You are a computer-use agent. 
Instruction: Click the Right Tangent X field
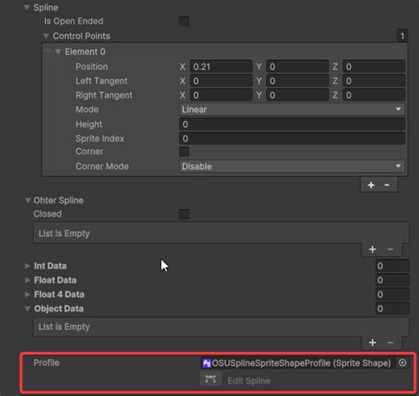point(221,95)
